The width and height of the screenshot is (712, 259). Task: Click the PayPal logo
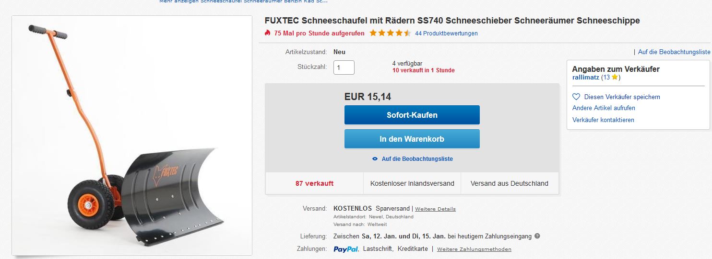point(346,249)
